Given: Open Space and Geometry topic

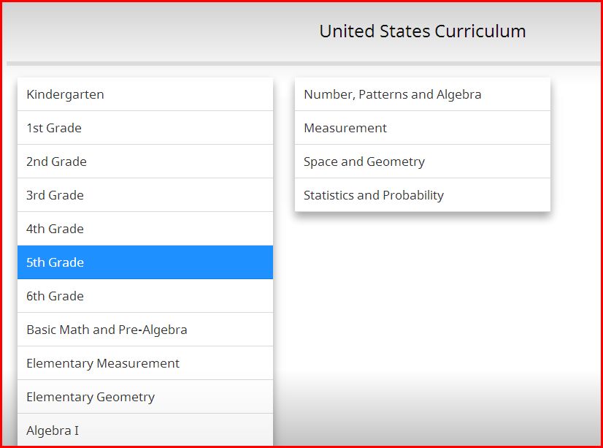Looking at the screenshot, I should [422, 162].
